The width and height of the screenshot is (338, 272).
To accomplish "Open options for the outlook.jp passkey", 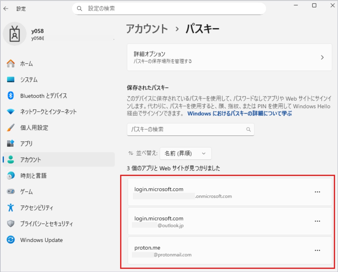I will click(x=317, y=221).
